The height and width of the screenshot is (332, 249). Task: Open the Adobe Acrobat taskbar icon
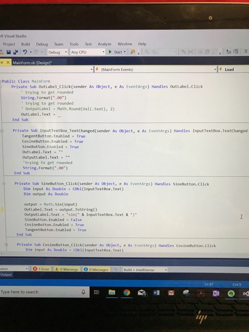point(201,293)
